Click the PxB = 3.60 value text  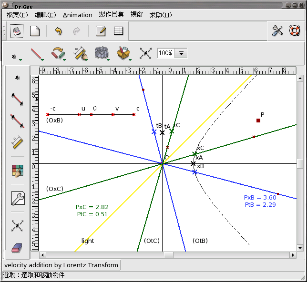pyautogui.click(x=260, y=198)
